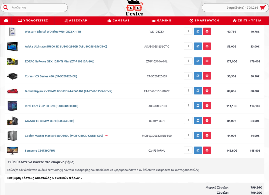Open the shopping cart icon
269x195 pixels.
(263, 8)
